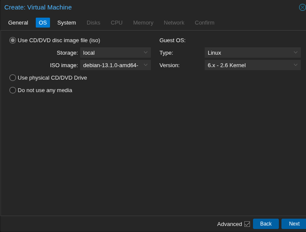Screen dimensions: 306x232
Task: Click the OS tab
Action: point(43,22)
